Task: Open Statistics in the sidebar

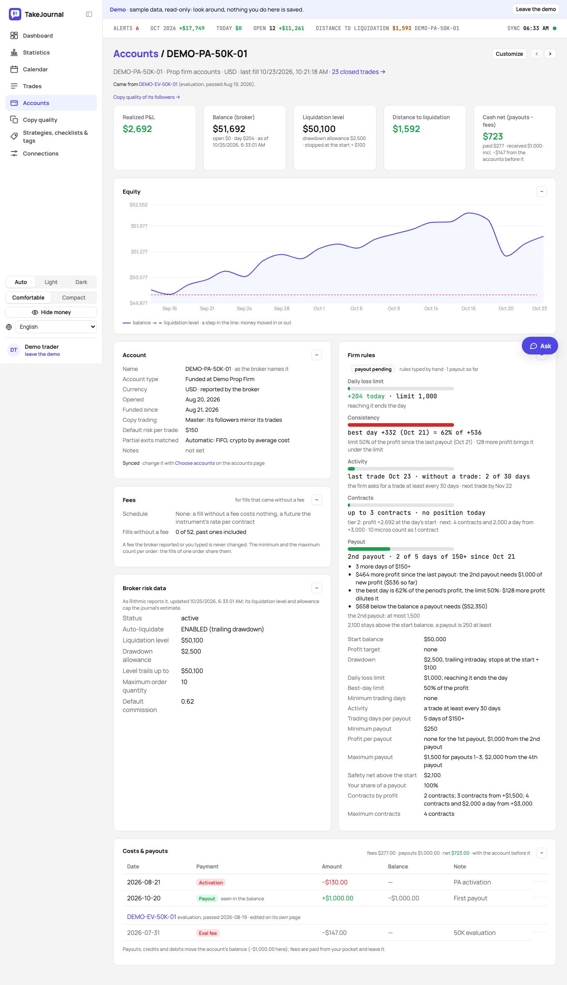Action: 51,52
